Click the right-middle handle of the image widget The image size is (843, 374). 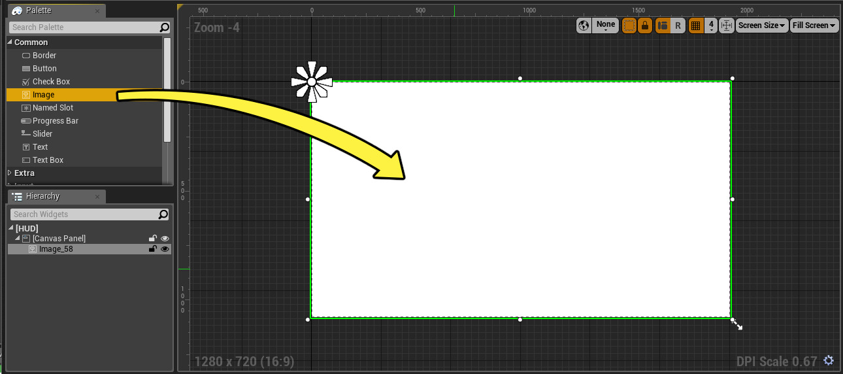tap(733, 199)
